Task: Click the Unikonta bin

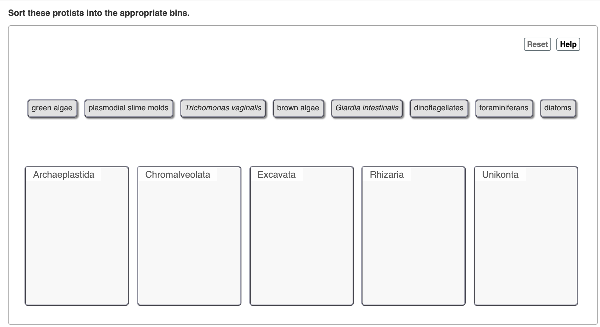Action: pyautogui.click(x=526, y=235)
